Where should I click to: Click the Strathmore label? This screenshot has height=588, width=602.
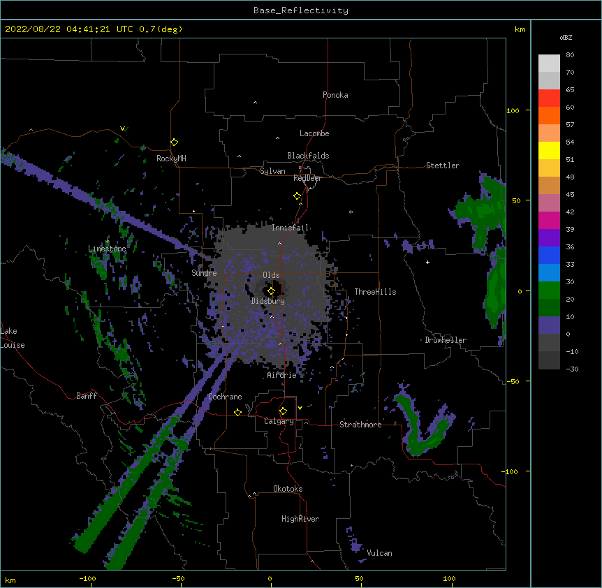360,425
